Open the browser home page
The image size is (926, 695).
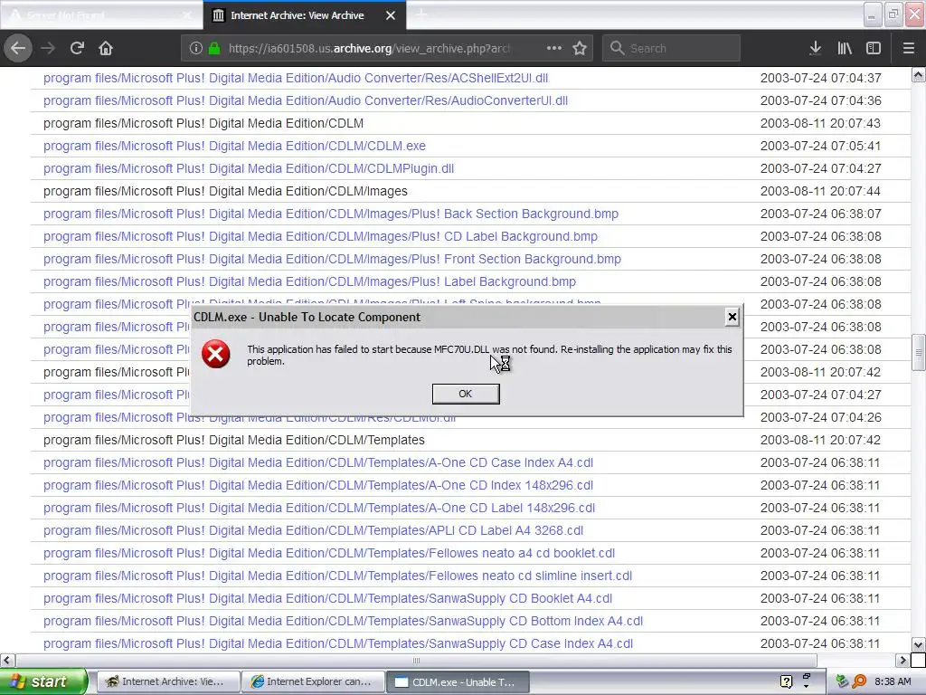click(x=106, y=48)
